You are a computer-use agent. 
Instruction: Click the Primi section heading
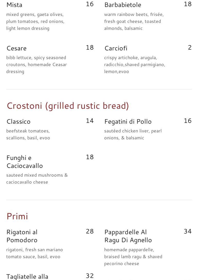[x=17, y=216]
